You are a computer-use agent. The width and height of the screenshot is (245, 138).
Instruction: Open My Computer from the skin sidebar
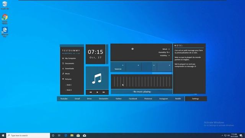(x=70, y=58)
